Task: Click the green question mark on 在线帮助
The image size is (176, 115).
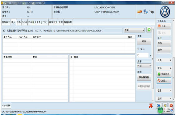Action: 159,74
